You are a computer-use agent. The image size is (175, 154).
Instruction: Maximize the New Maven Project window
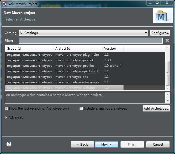(x=157, y=3)
